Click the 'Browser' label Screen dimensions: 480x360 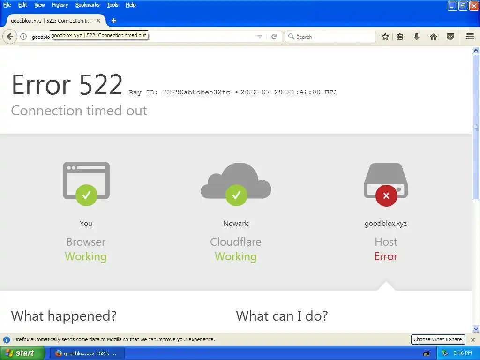coord(86,242)
